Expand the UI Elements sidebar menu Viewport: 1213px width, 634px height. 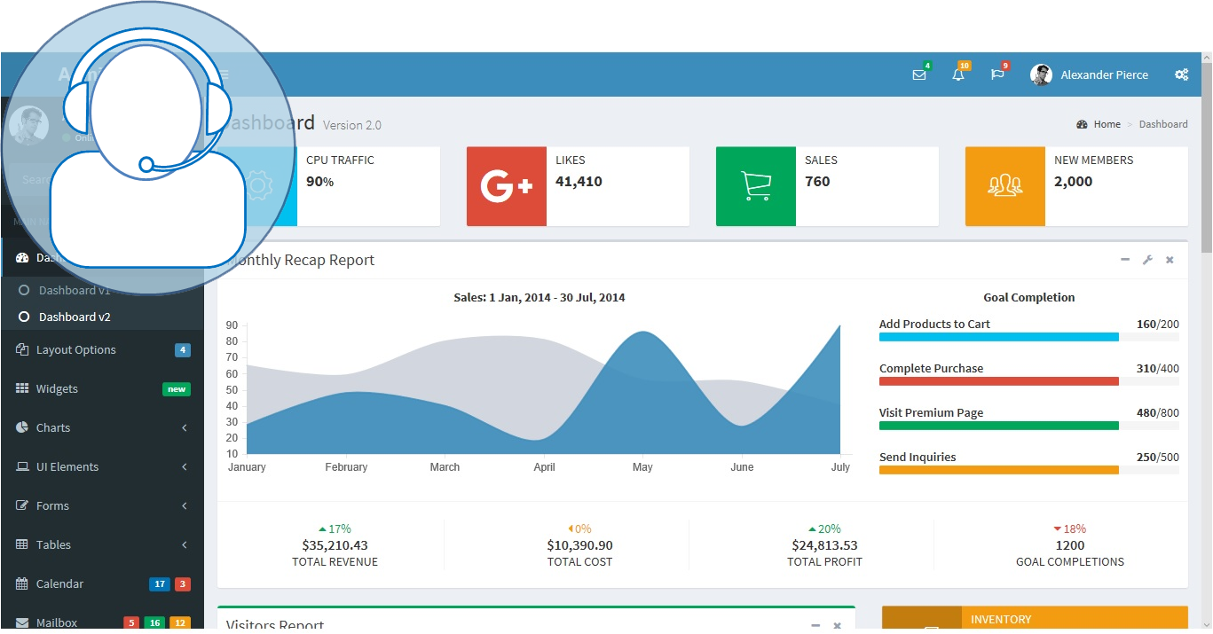102,466
